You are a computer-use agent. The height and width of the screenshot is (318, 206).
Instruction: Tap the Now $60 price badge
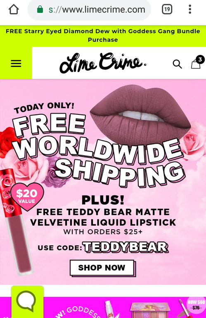pos(196,305)
